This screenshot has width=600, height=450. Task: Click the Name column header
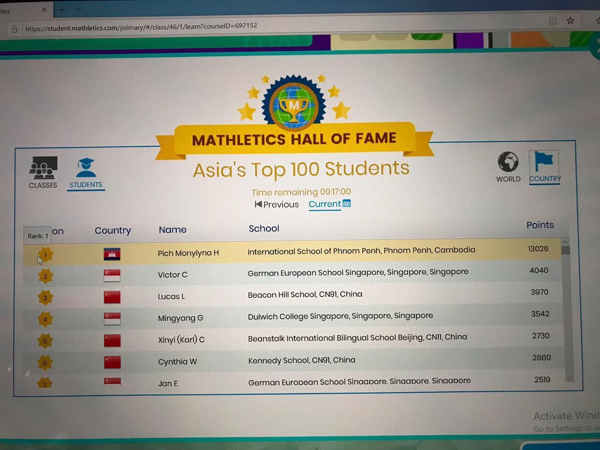pos(172,230)
